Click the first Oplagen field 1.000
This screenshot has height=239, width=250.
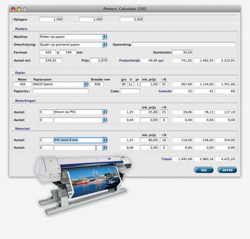(51, 20)
